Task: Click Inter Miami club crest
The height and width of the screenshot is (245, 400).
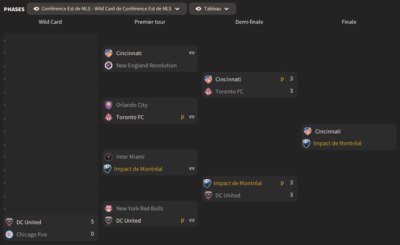Action: 109,156
